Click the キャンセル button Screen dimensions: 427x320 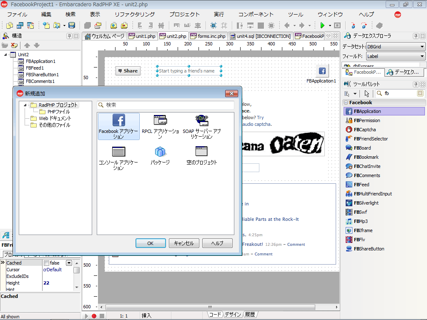[x=184, y=243]
